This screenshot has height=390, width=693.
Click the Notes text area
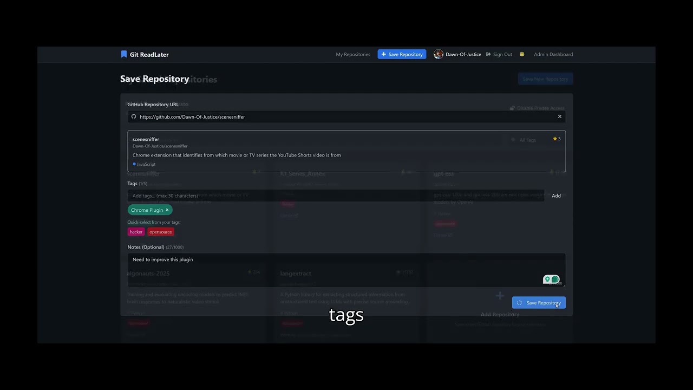click(346, 270)
